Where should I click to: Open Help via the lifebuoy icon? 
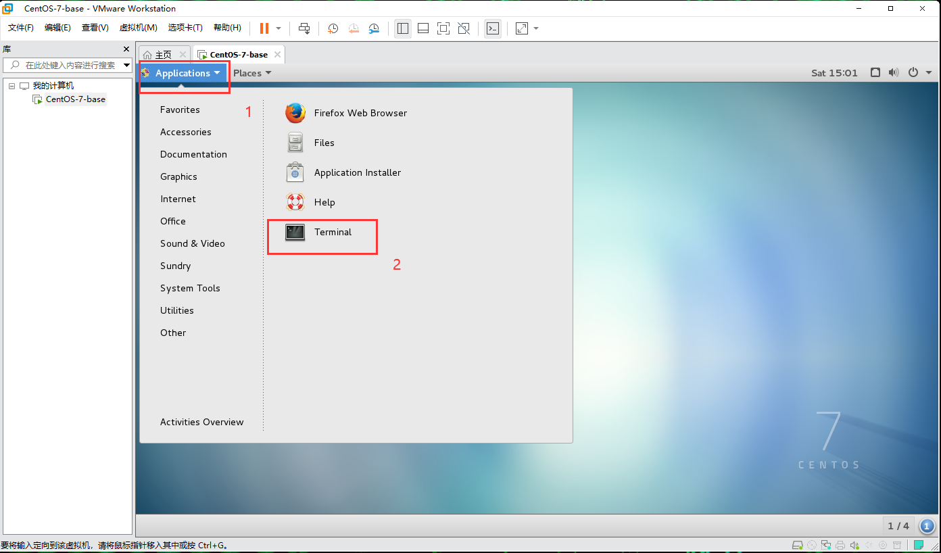pos(295,202)
